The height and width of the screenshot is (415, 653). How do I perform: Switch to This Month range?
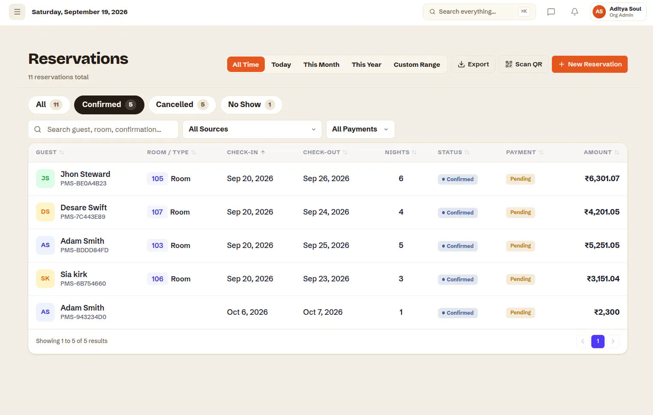(321, 65)
